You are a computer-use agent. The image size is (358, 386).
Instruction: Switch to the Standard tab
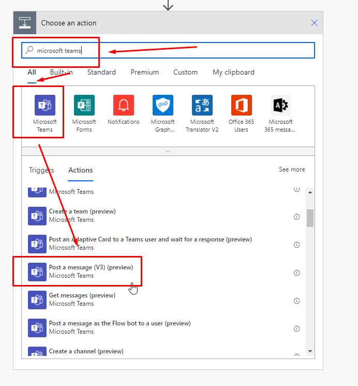101,72
